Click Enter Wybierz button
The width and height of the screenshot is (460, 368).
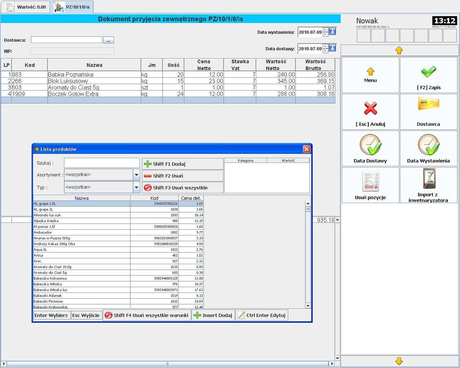[52, 315]
